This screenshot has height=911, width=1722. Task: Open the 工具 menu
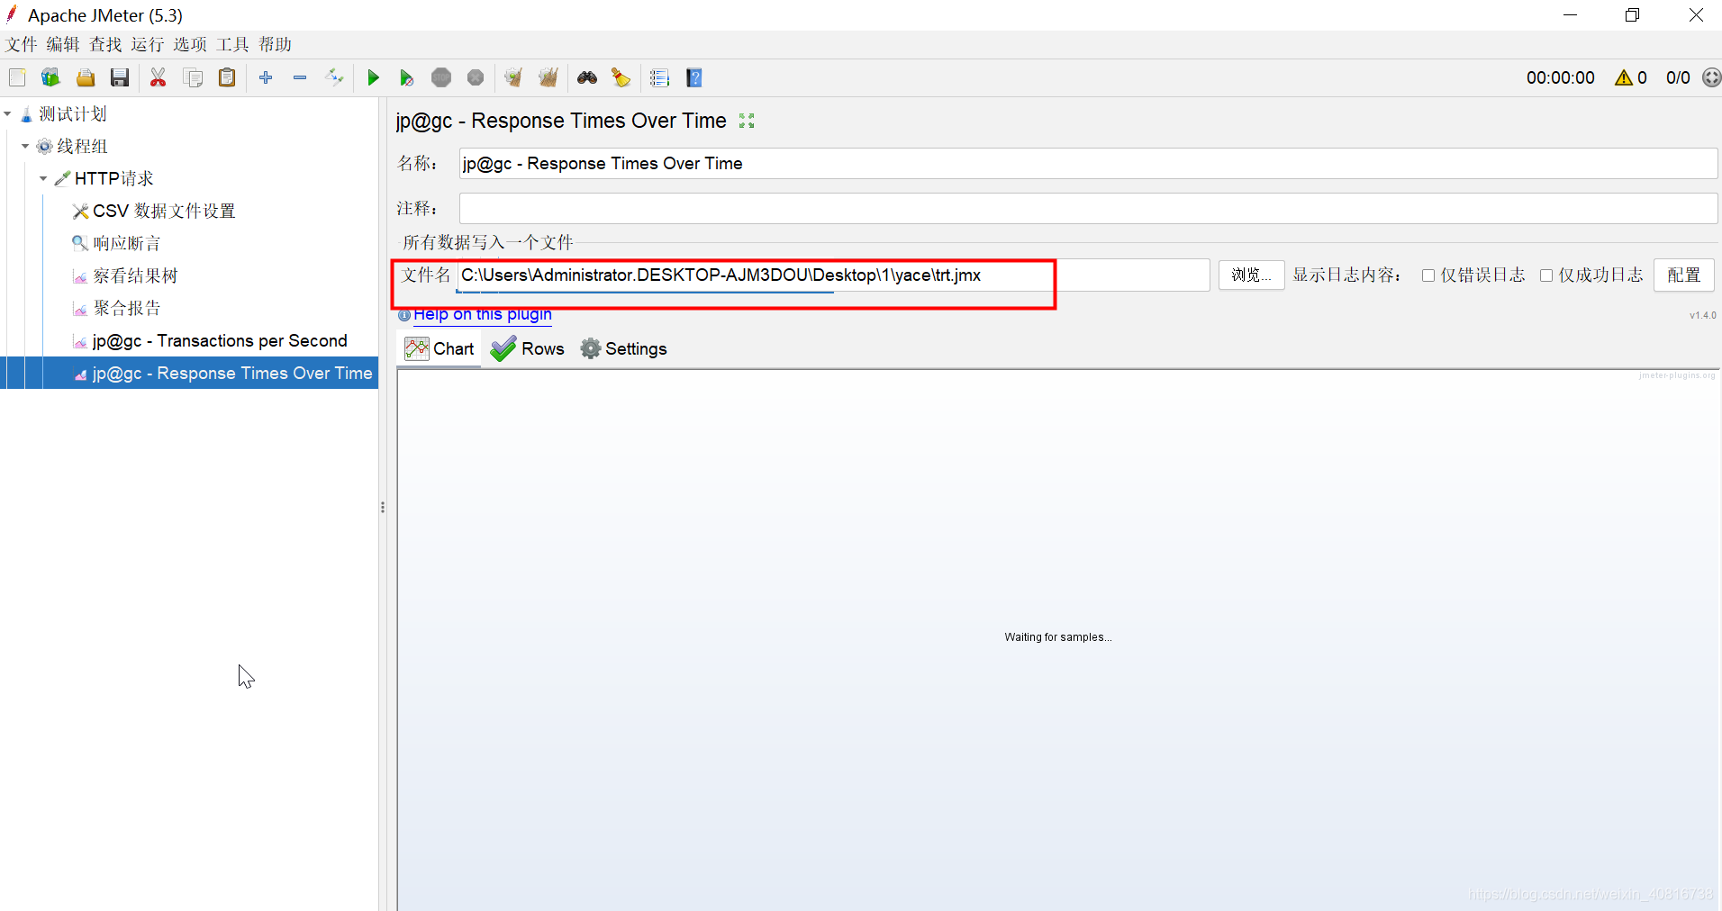(232, 44)
